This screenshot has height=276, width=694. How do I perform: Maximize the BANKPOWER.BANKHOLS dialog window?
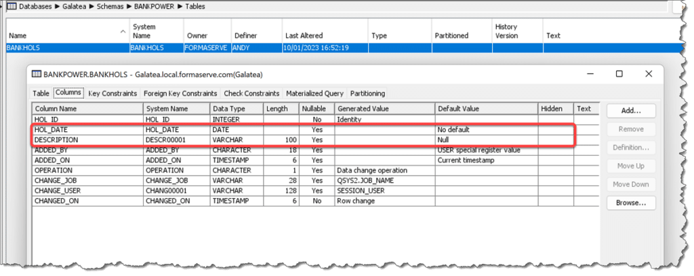[619, 74]
